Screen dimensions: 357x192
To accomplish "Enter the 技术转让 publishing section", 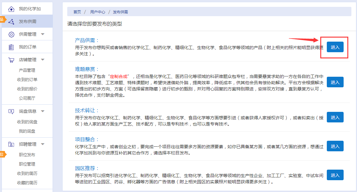I will pyautogui.click(x=335, y=117).
